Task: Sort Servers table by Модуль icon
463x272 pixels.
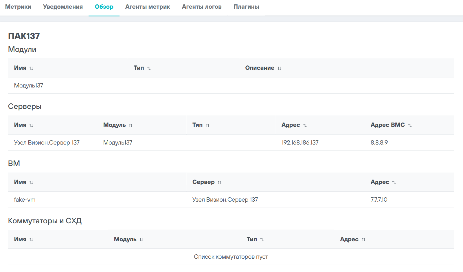Action: pyautogui.click(x=131, y=125)
